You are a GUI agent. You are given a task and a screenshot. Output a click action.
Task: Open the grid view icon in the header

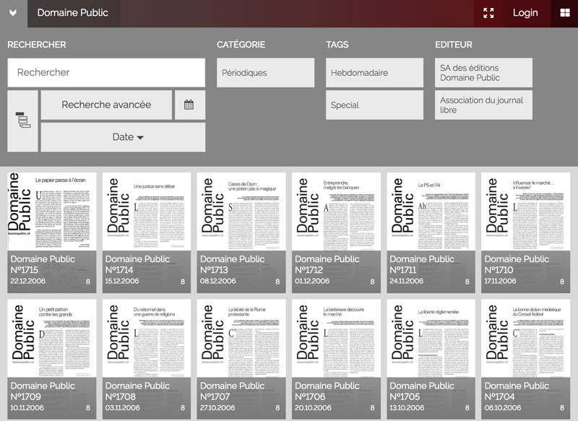click(565, 13)
